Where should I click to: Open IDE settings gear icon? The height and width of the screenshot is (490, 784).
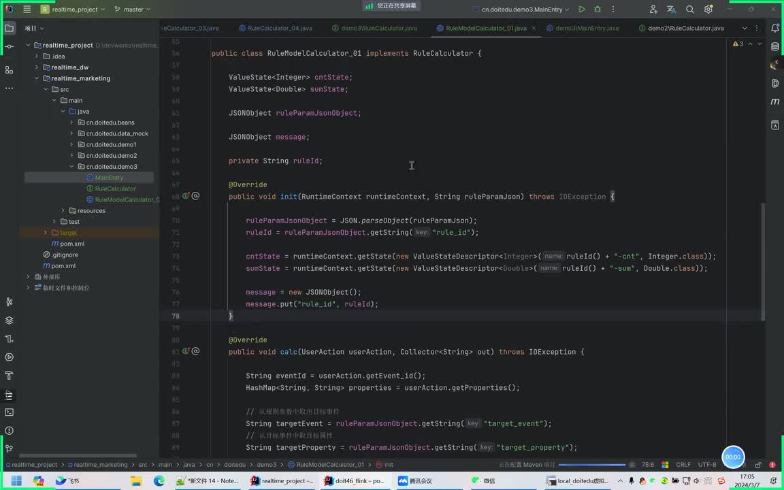(708, 10)
